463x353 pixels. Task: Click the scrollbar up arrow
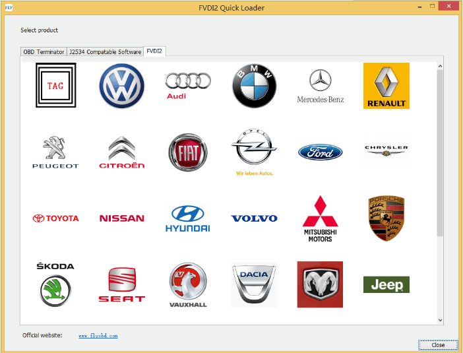(441, 66)
